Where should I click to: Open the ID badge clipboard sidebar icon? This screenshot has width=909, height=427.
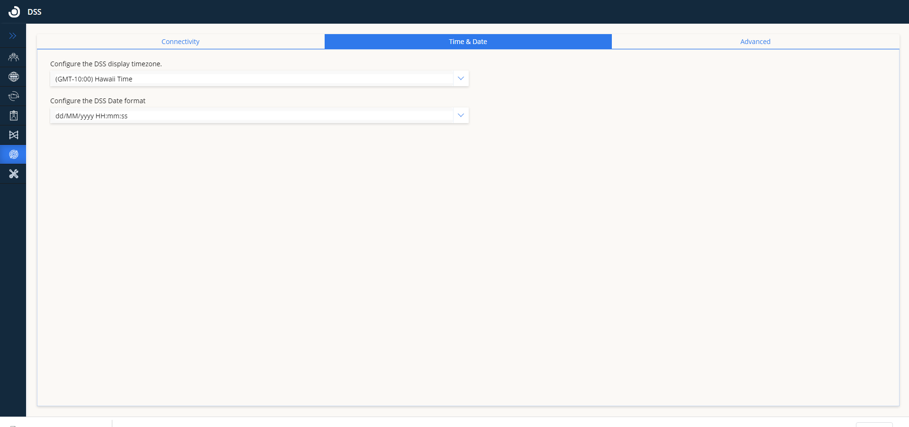pos(13,116)
